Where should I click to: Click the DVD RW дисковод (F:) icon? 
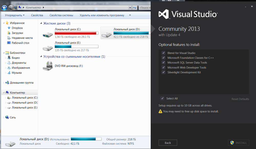coord(48,66)
